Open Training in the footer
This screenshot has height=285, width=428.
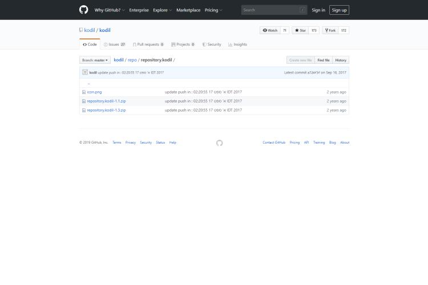(x=319, y=142)
